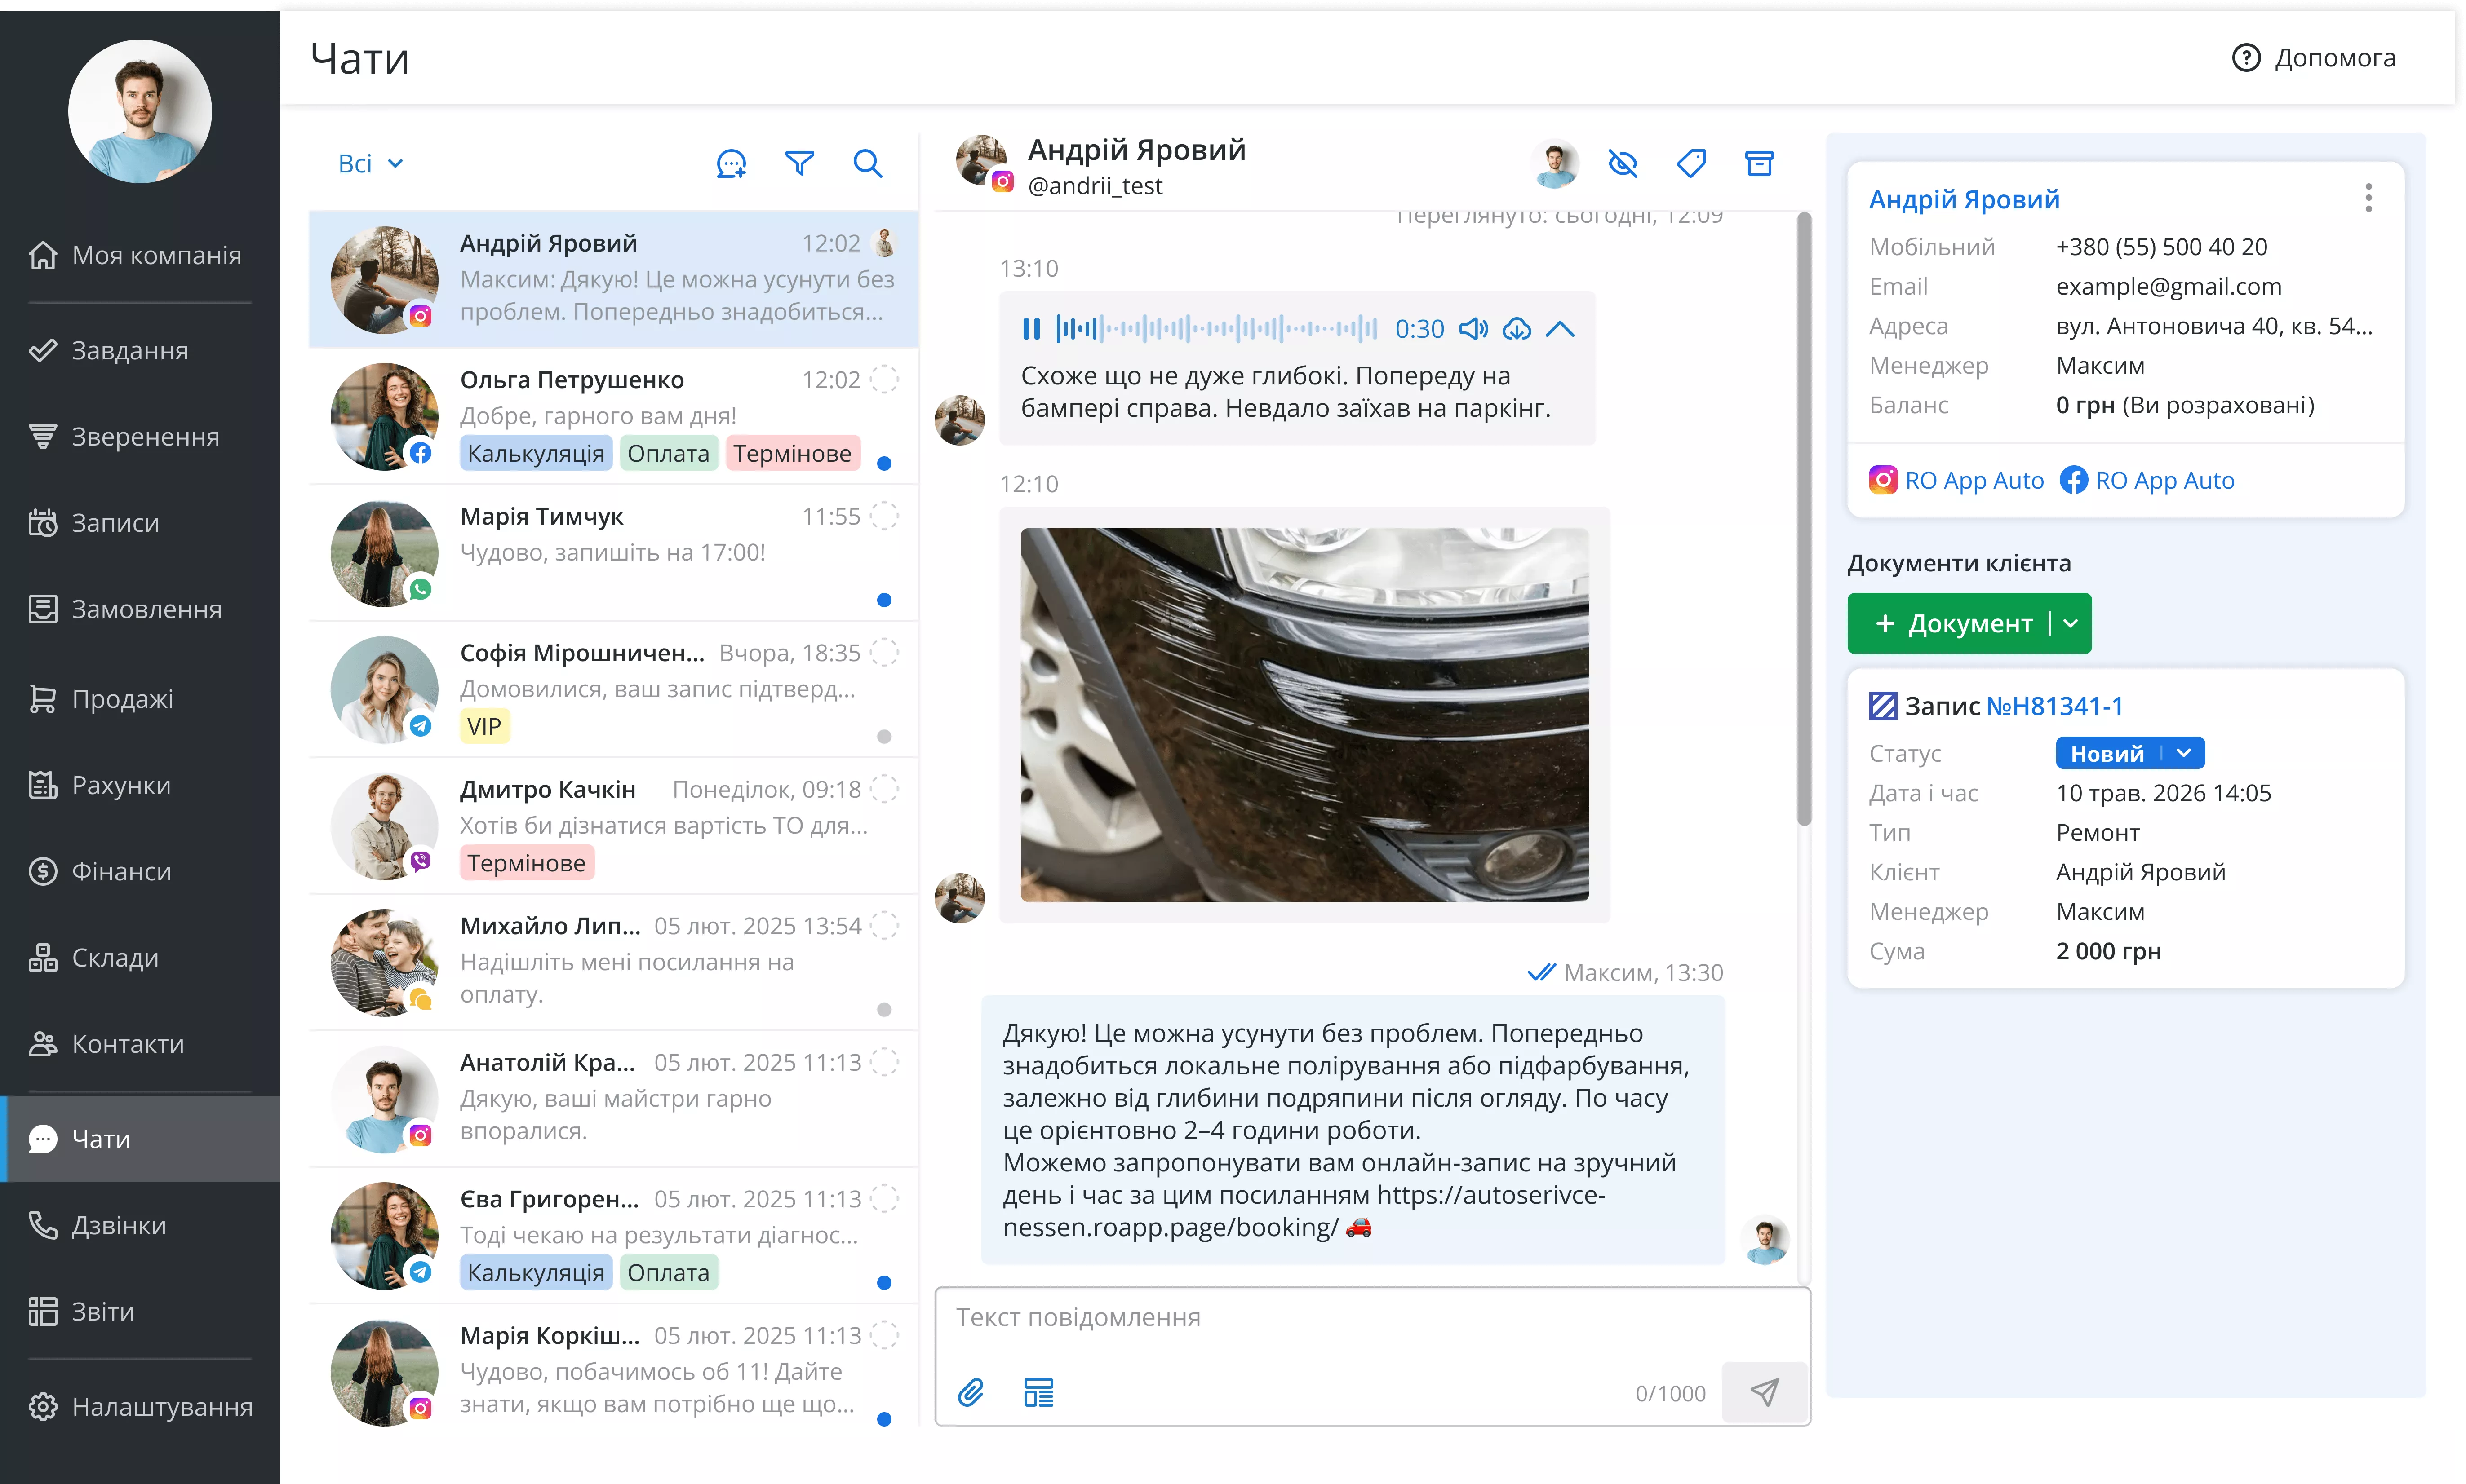Open chat with Анатолій Кра...
Screen dimensions: 2466x1484
tap(613, 1100)
